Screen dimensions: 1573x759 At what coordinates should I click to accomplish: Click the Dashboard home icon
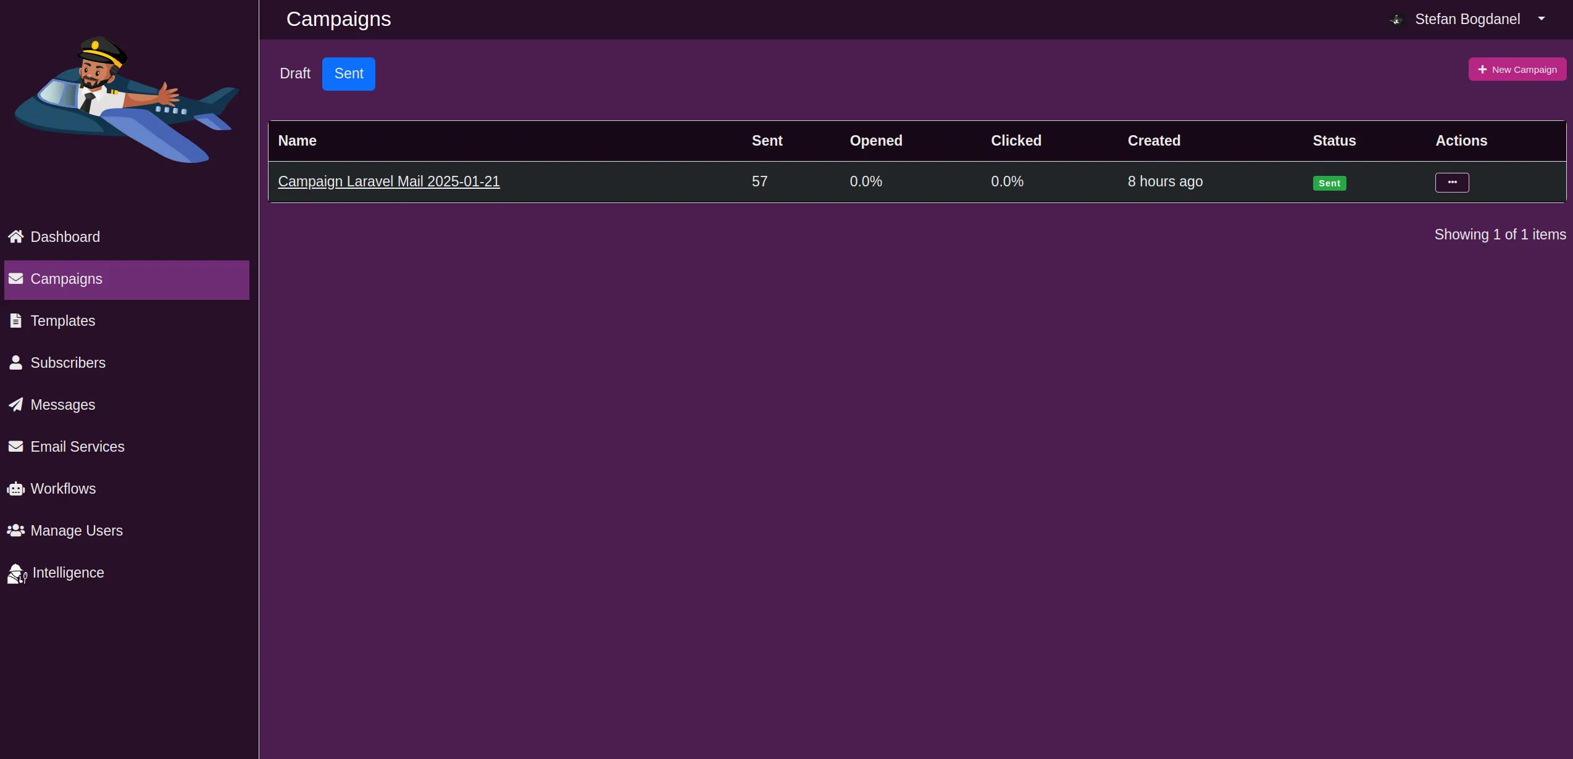[16, 237]
